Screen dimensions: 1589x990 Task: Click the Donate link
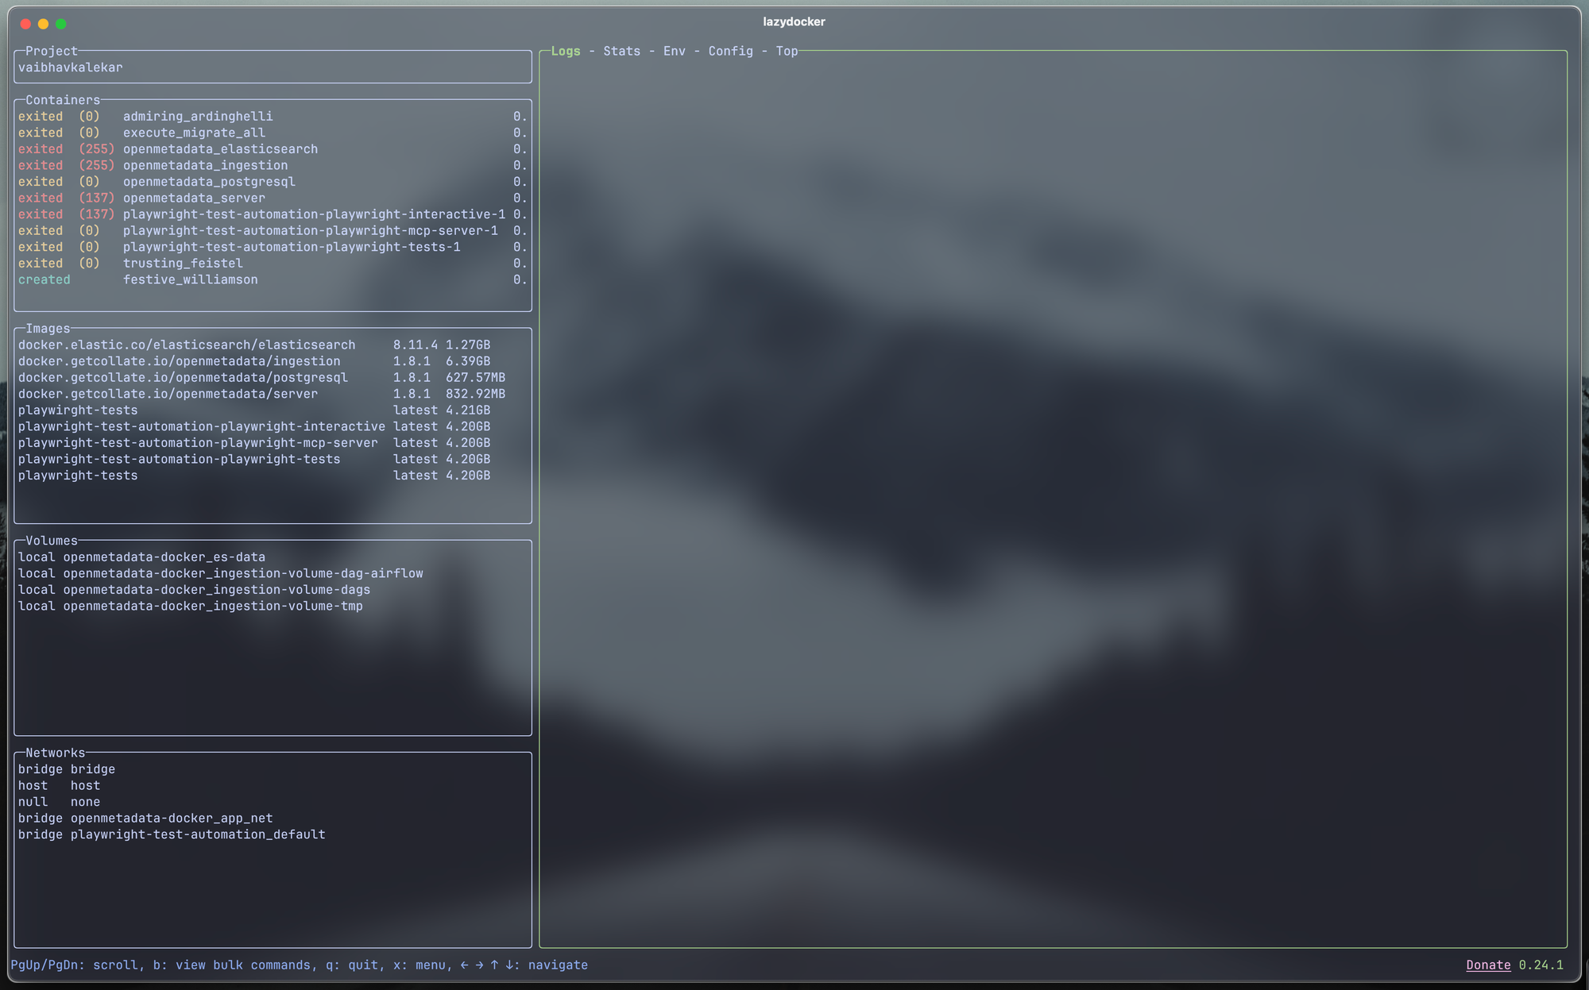(x=1488, y=965)
